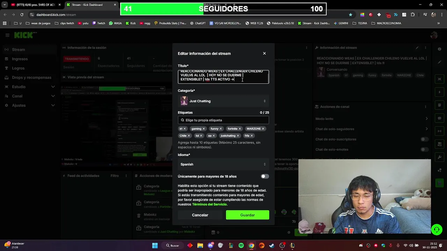Reload the dashboard page in browser
Image resolution: width=447 pixels, height=251 pixels.
click(22, 15)
